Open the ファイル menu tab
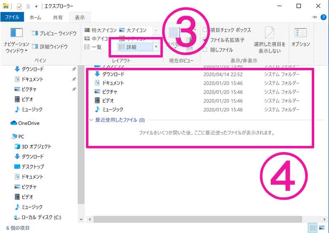This screenshot has height=233, width=329. coord(13,17)
